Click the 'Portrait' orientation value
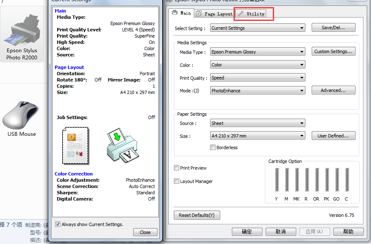Viewport: 371px width, 244px height. click(x=147, y=74)
